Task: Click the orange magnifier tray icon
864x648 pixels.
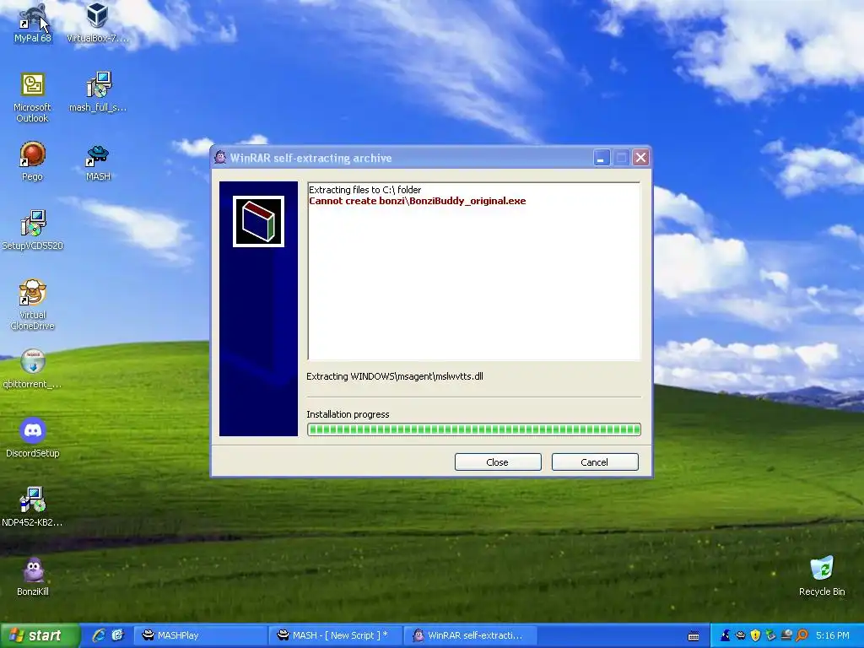Action: pos(802,635)
